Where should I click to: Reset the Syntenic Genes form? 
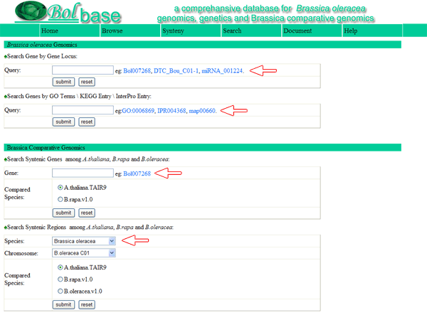pyautogui.click(x=87, y=213)
